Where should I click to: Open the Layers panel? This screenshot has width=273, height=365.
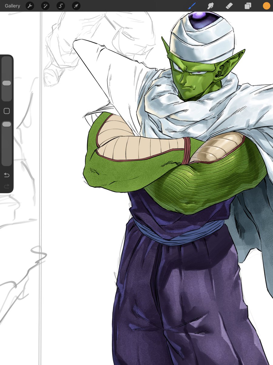coord(248,6)
